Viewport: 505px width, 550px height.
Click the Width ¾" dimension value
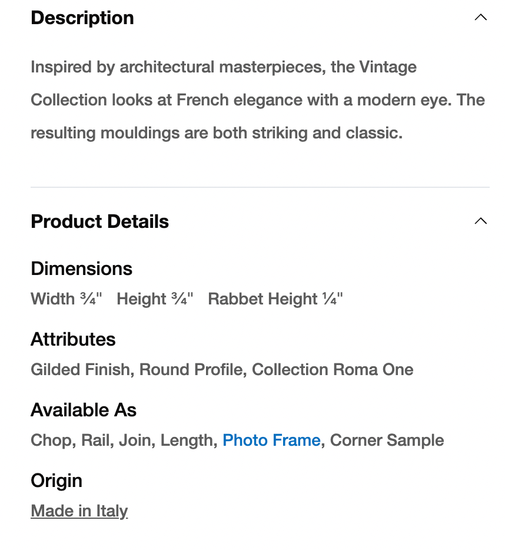[x=67, y=299]
